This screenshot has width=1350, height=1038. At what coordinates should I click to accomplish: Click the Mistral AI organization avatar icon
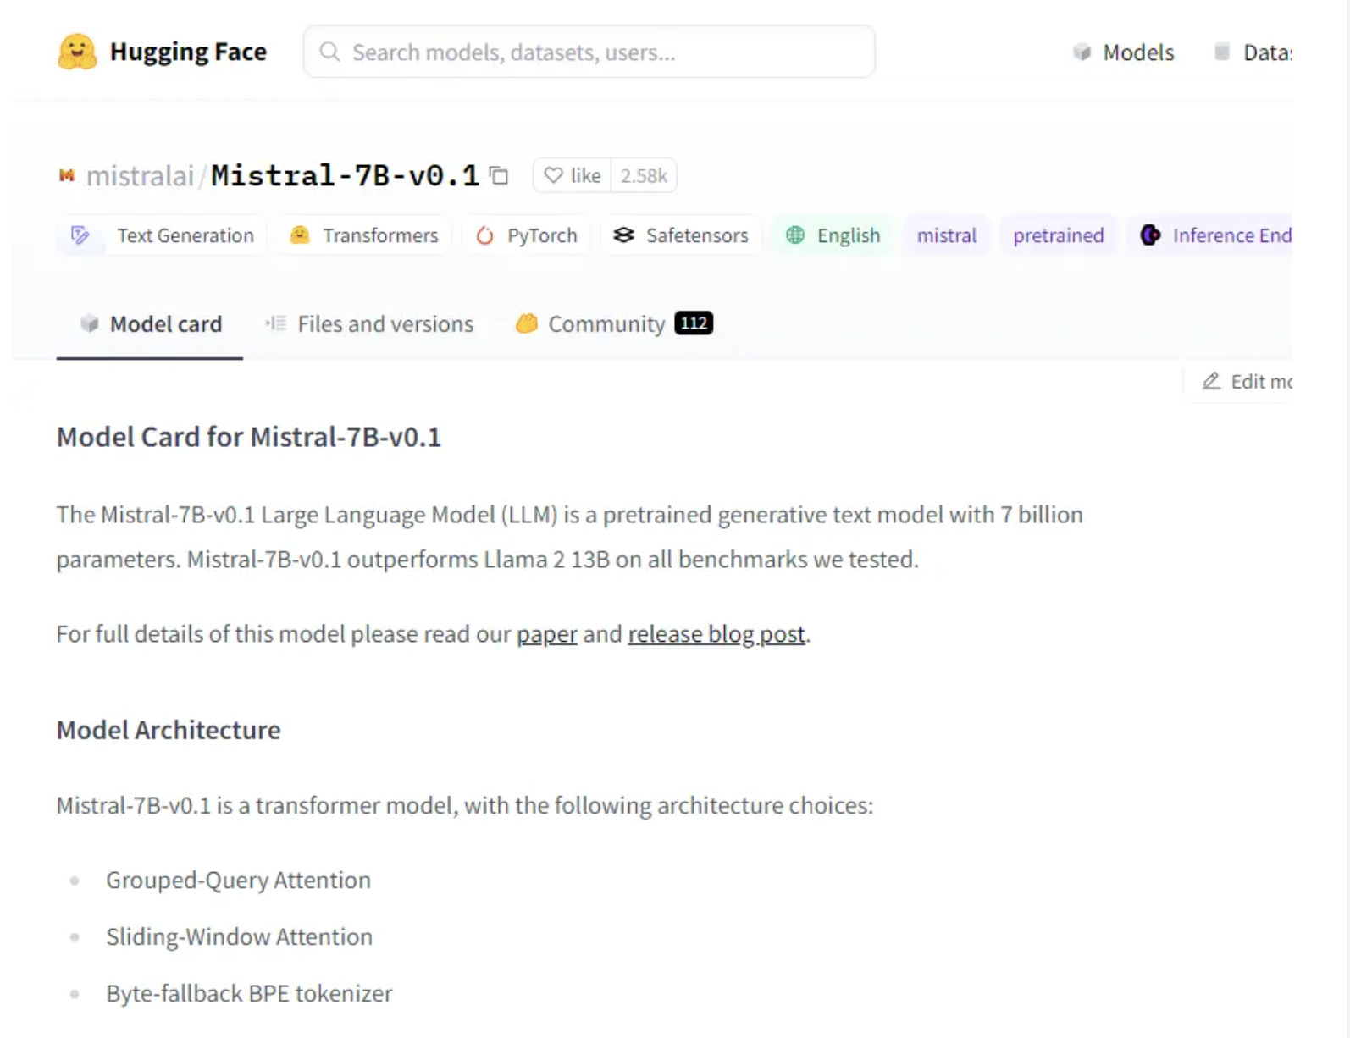67,175
